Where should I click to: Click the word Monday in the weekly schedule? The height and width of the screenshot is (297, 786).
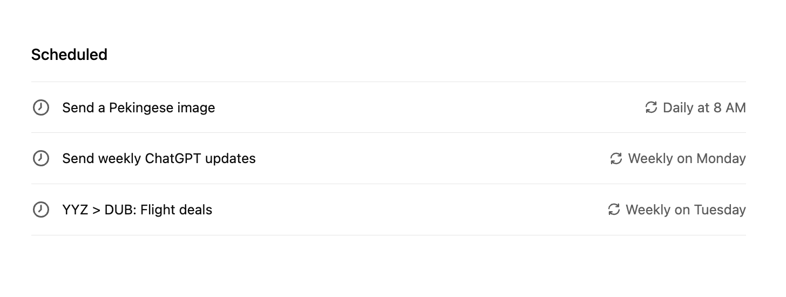click(721, 159)
